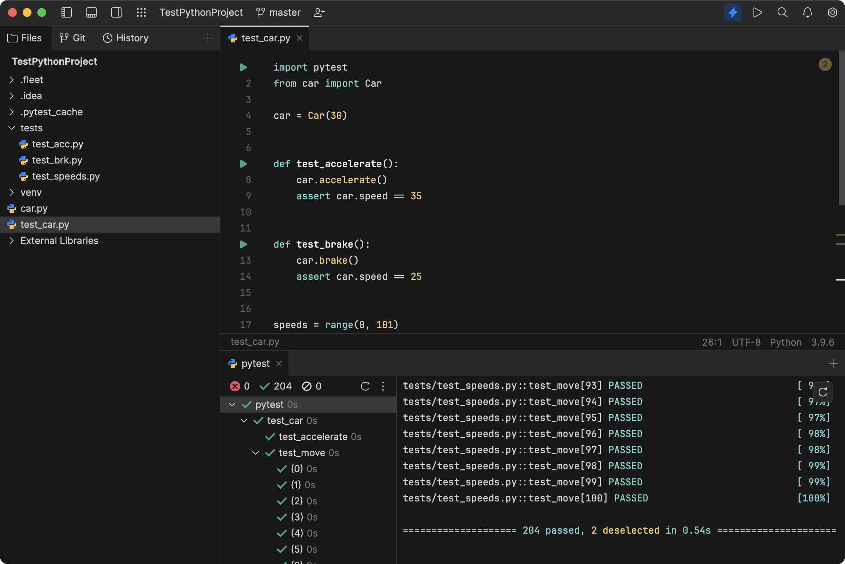This screenshot has width=845, height=564.
Task: Add a new tool tab with the plus button
Action: coord(833,364)
